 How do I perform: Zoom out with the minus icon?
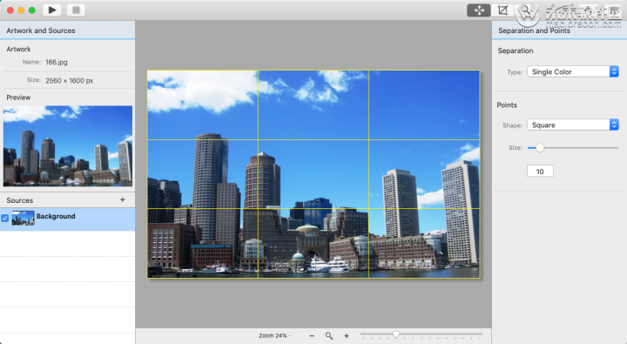(x=312, y=336)
